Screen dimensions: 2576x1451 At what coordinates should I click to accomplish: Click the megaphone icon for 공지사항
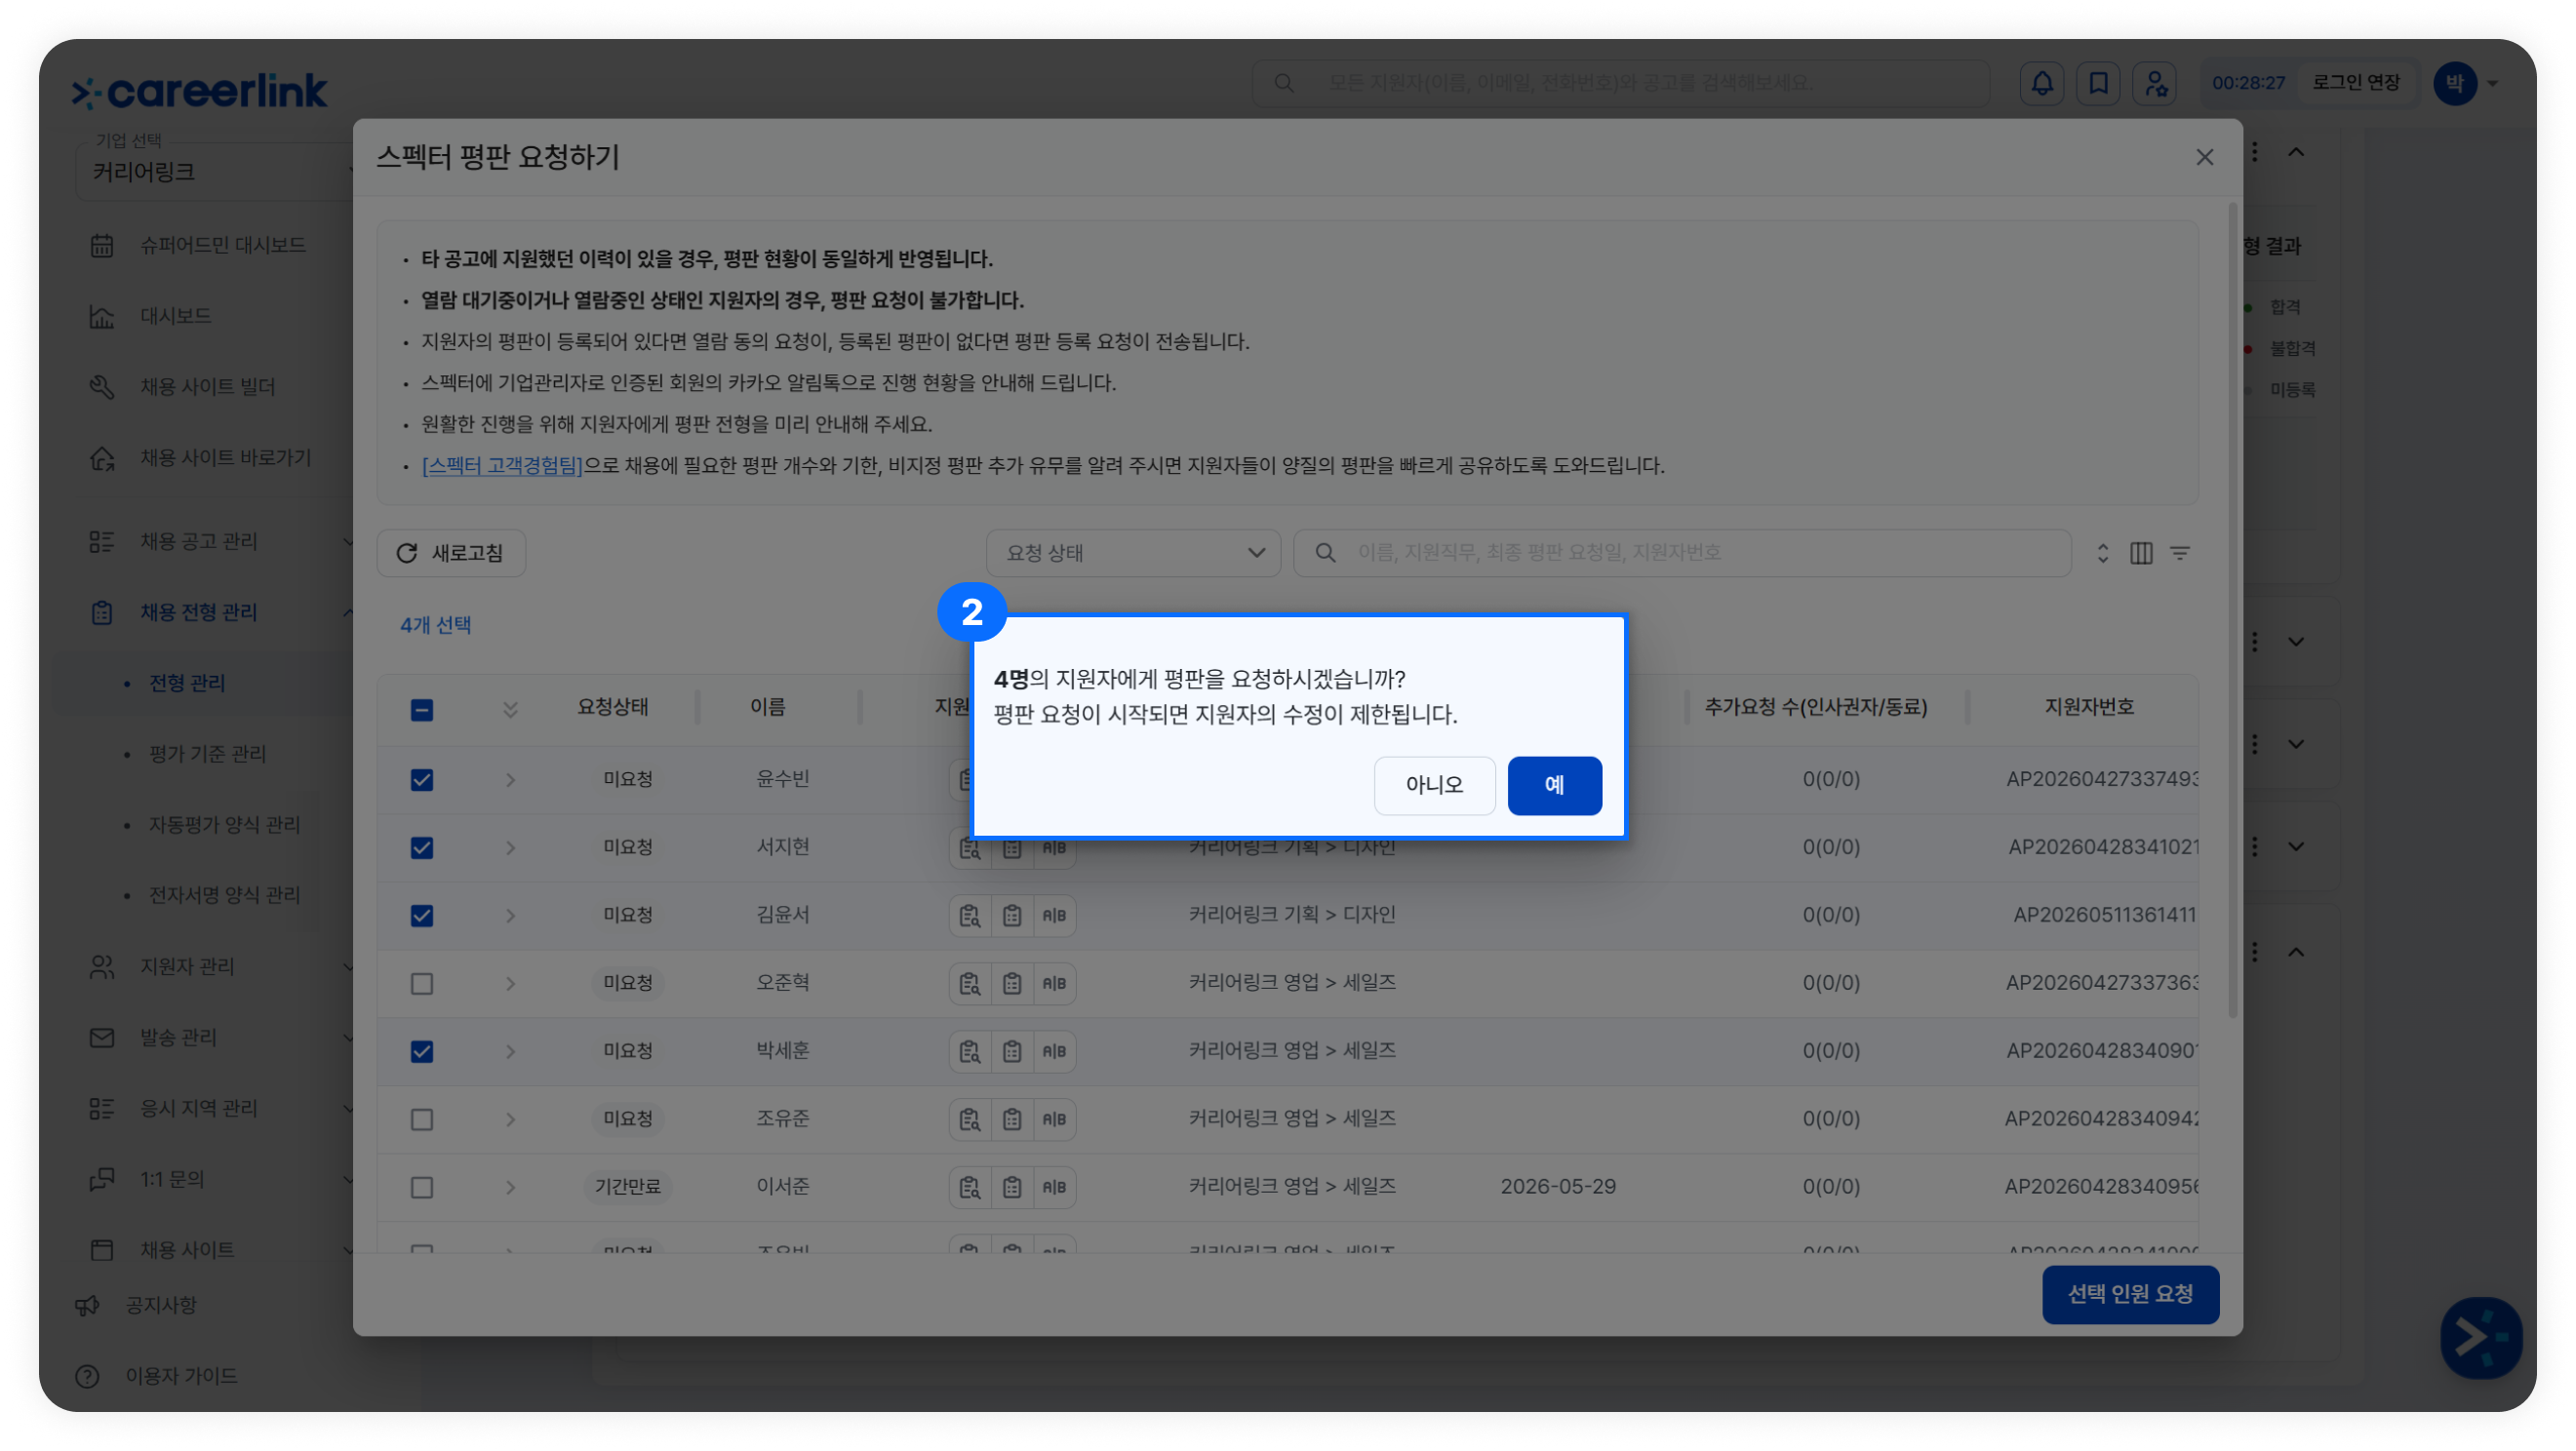click(87, 1305)
